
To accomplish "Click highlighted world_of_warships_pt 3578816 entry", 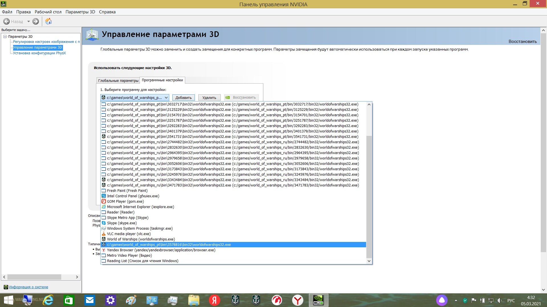I will 233,245.
